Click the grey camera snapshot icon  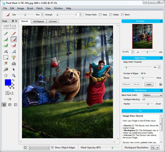pyautogui.click(x=14, y=63)
